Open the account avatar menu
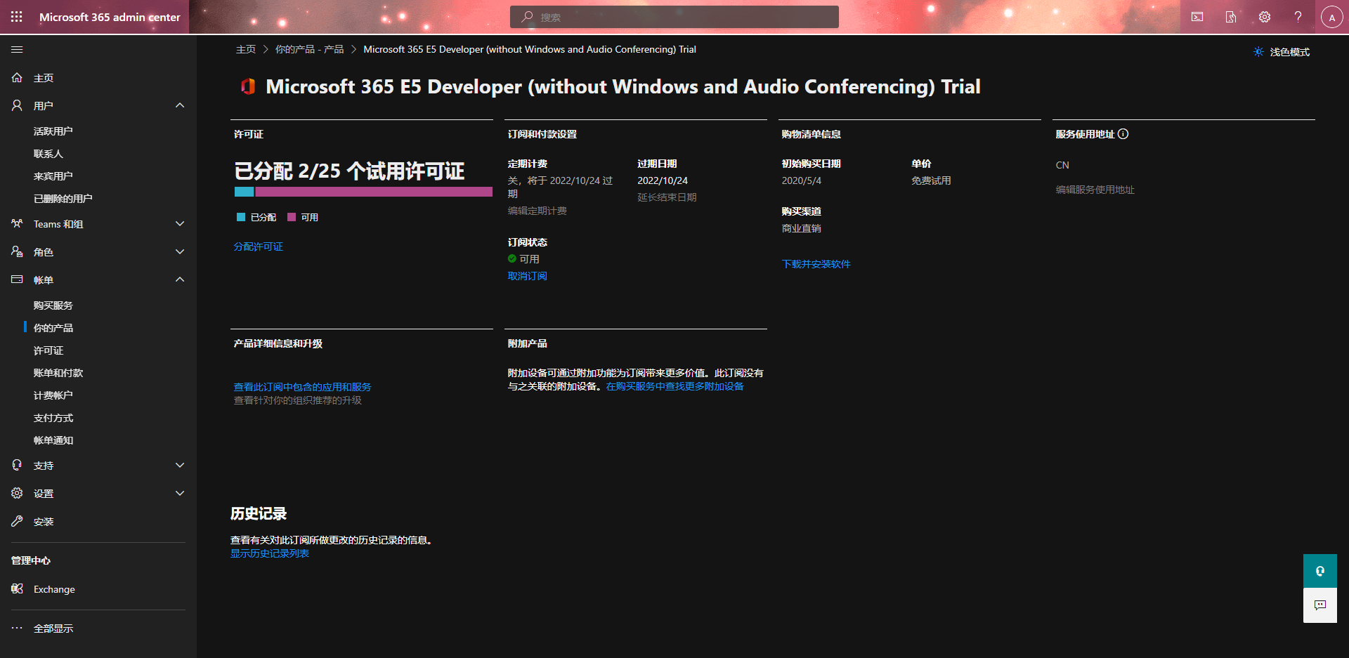The image size is (1349, 658). coord(1331,17)
